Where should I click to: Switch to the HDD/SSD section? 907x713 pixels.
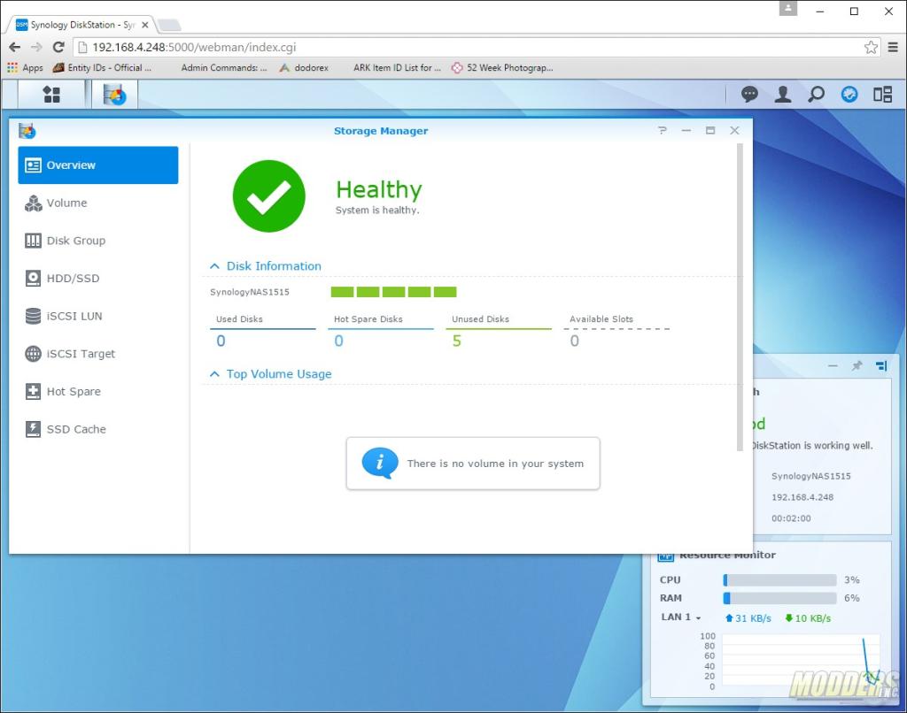(73, 279)
